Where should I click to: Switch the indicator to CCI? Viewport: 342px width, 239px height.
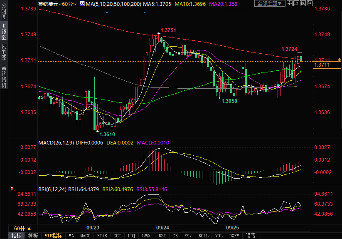(x=118, y=236)
